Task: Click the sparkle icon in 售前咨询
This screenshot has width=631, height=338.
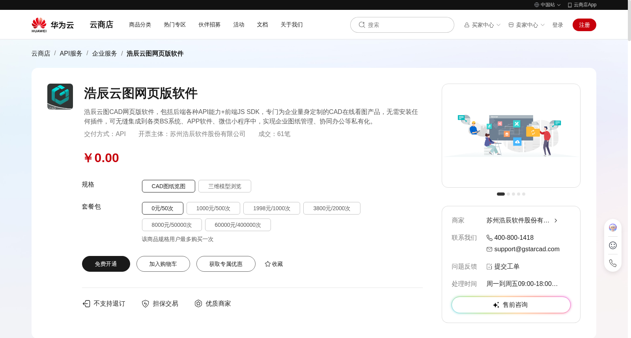Action: pos(496,305)
